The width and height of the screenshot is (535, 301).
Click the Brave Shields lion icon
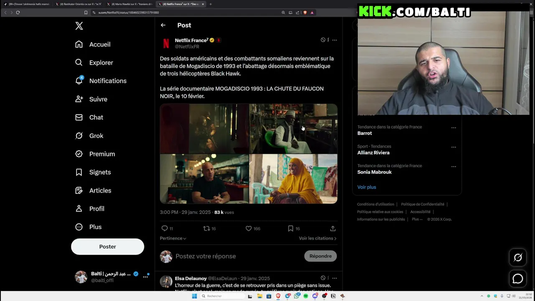305,13
